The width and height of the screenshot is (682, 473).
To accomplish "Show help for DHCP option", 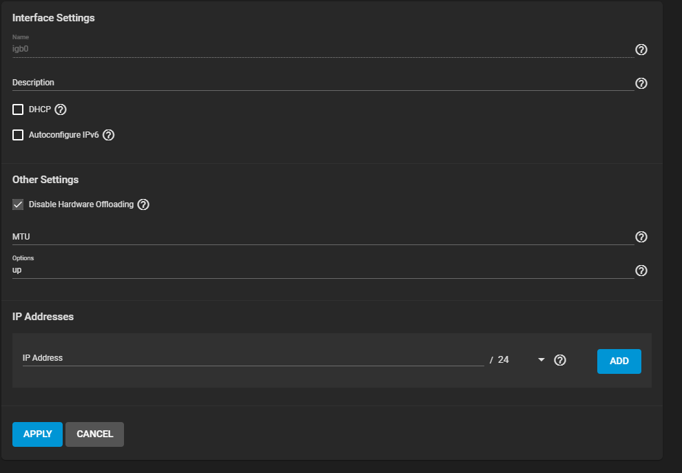I will [61, 109].
